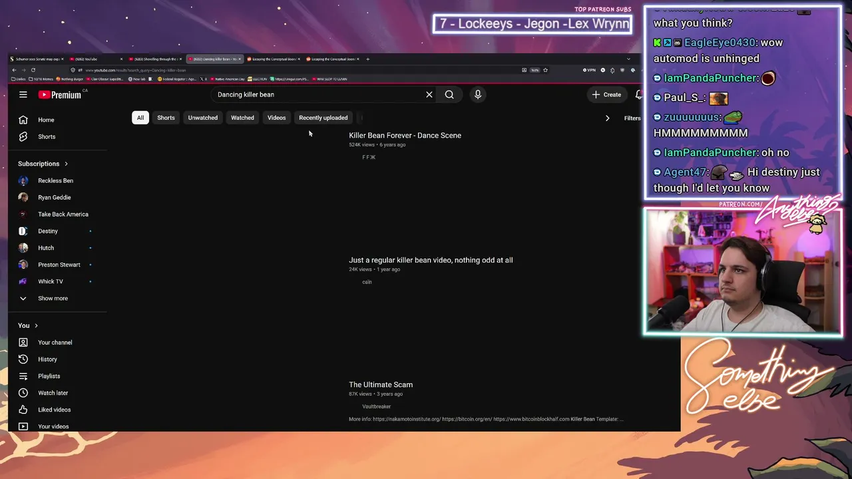Open the notifications bell
This screenshot has height=479, width=852.
(x=639, y=94)
